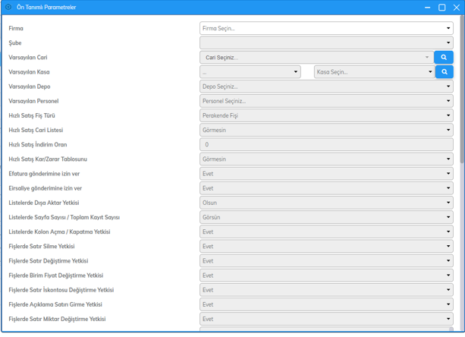Open Hızlı Satış Cari Listesi dropdown
Viewport: 465px width, 337px height.
[326, 130]
